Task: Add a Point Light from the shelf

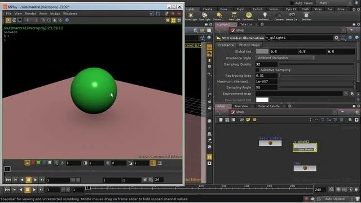Action: click(x=191, y=16)
